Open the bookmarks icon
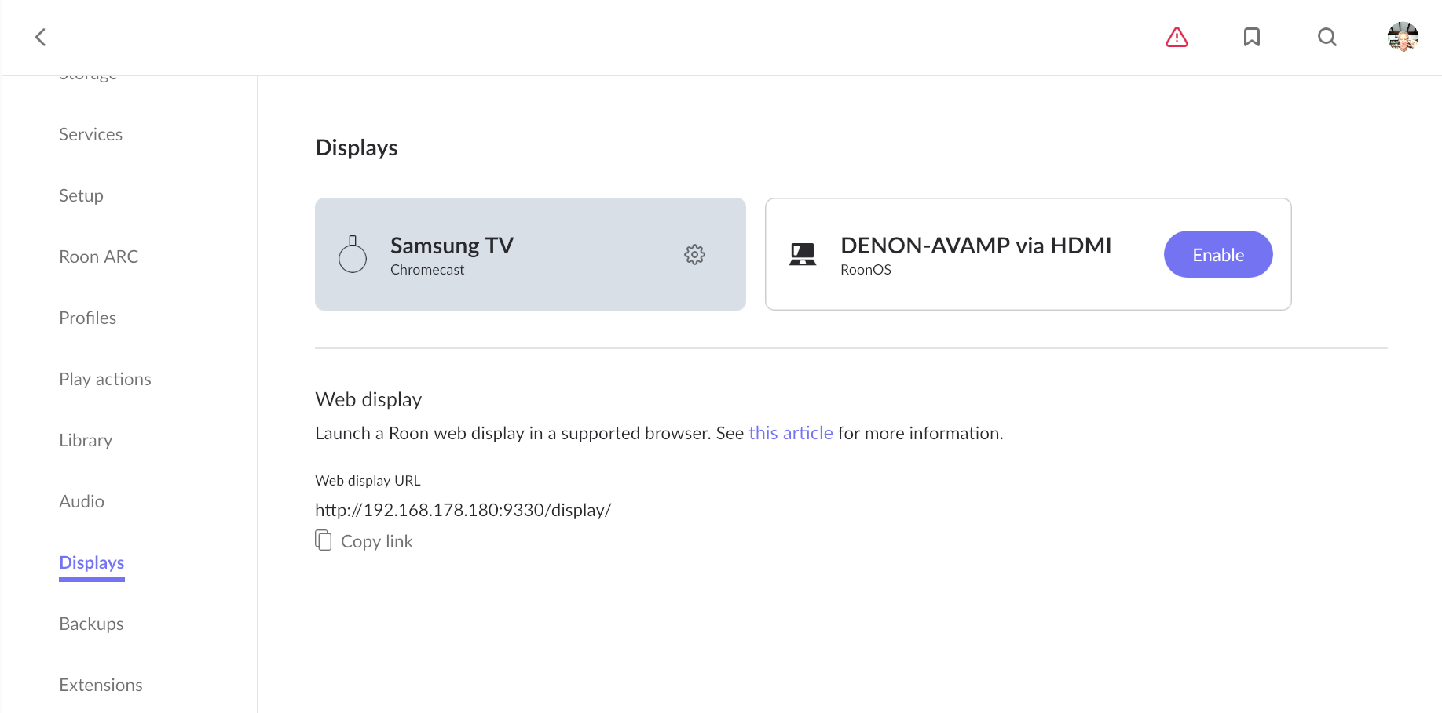The image size is (1442, 713). click(1252, 37)
